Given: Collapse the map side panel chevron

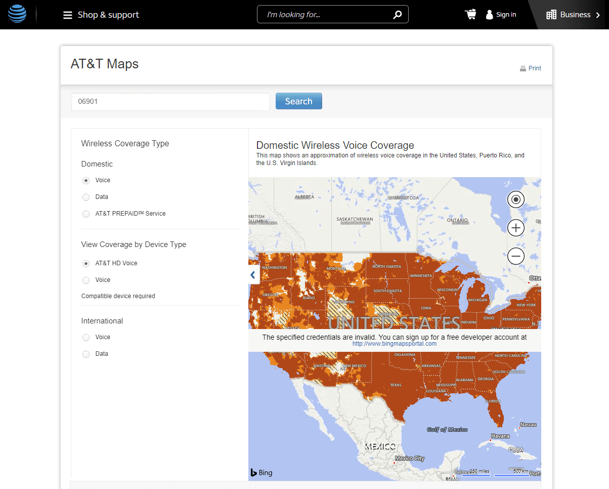Looking at the screenshot, I should click(252, 274).
